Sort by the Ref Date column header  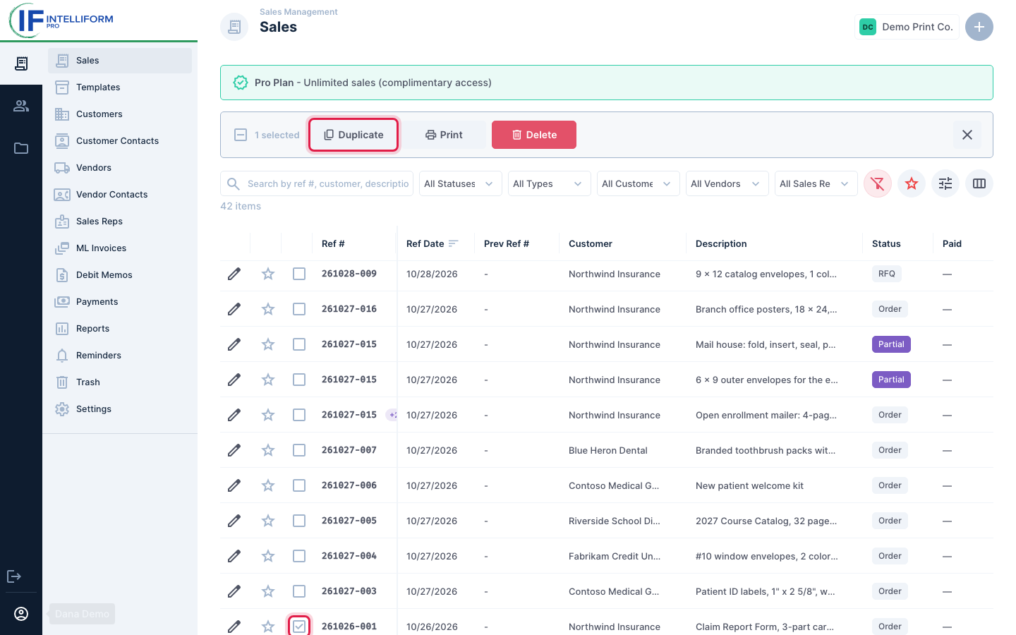[x=432, y=243]
